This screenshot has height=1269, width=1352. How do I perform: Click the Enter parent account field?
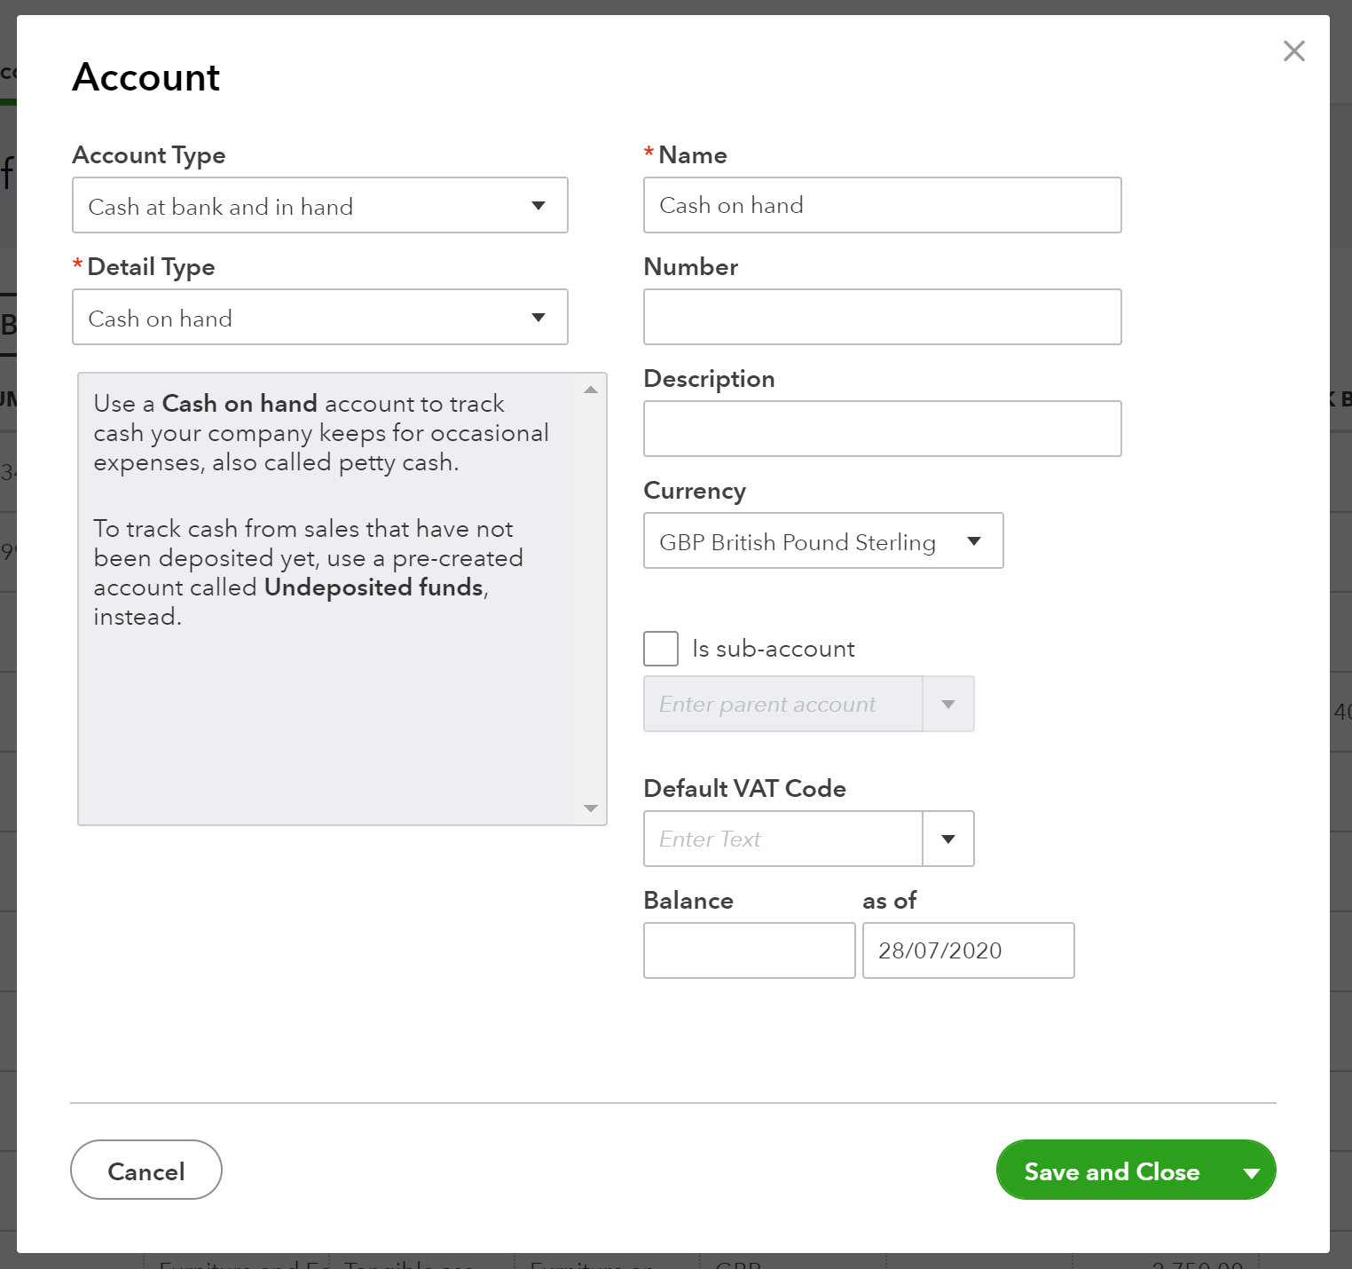[781, 704]
